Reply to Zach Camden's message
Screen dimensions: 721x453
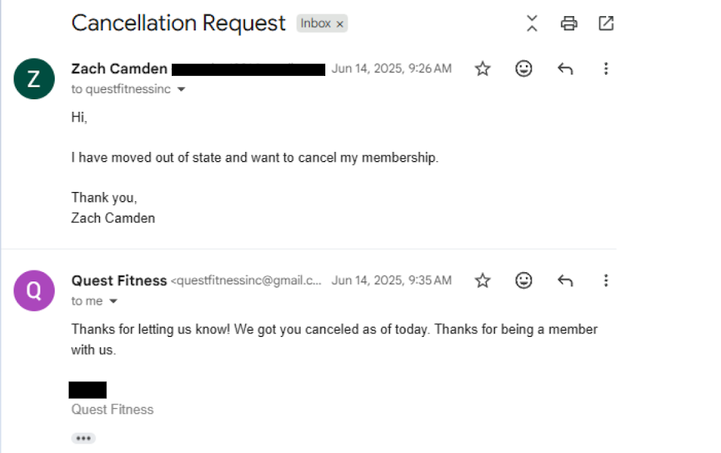click(565, 69)
